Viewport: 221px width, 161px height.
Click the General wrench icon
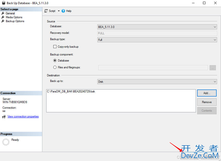click(3, 13)
